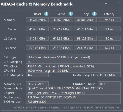
Task: Click the CPU Clock 4599.6 MHz field
Action: [73, 66]
